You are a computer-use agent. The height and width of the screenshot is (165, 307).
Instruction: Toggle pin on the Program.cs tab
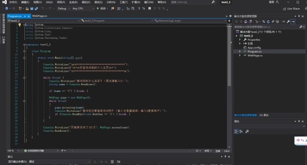pos(25,16)
